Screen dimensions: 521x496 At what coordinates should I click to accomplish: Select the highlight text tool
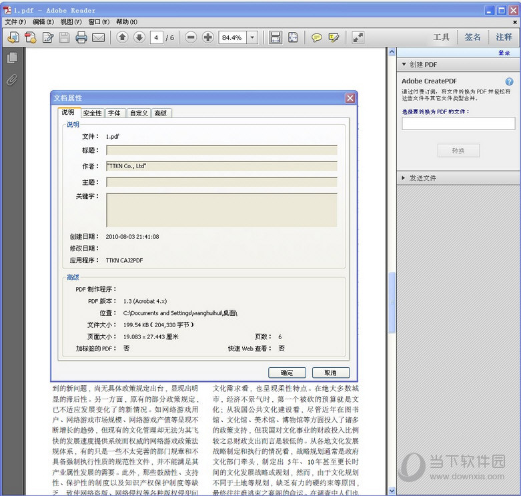coord(334,37)
